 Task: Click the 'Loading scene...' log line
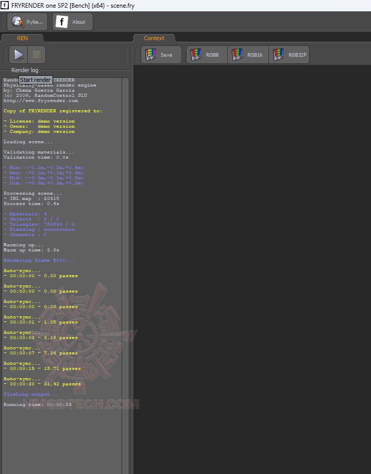[x=28, y=142]
